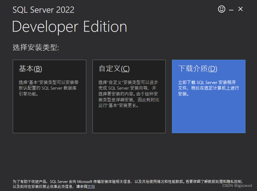Select the 下载介质(D) download media option
This screenshot has width=257, height=191.
(209, 96)
